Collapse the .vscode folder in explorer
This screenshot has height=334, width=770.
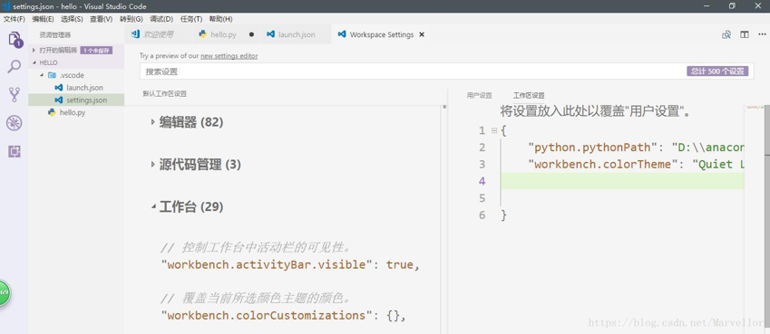(x=42, y=75)
